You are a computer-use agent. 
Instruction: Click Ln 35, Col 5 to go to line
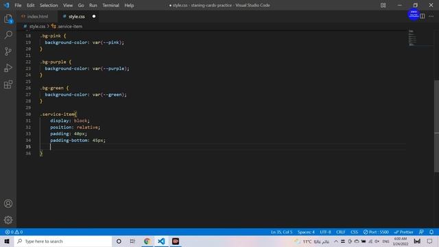tap(281, 232)
